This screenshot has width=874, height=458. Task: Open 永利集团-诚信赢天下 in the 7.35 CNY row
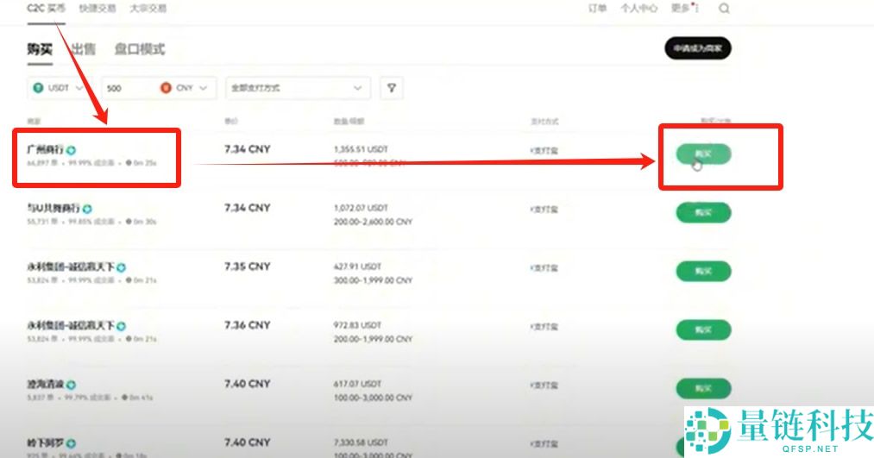pos(70,267)
